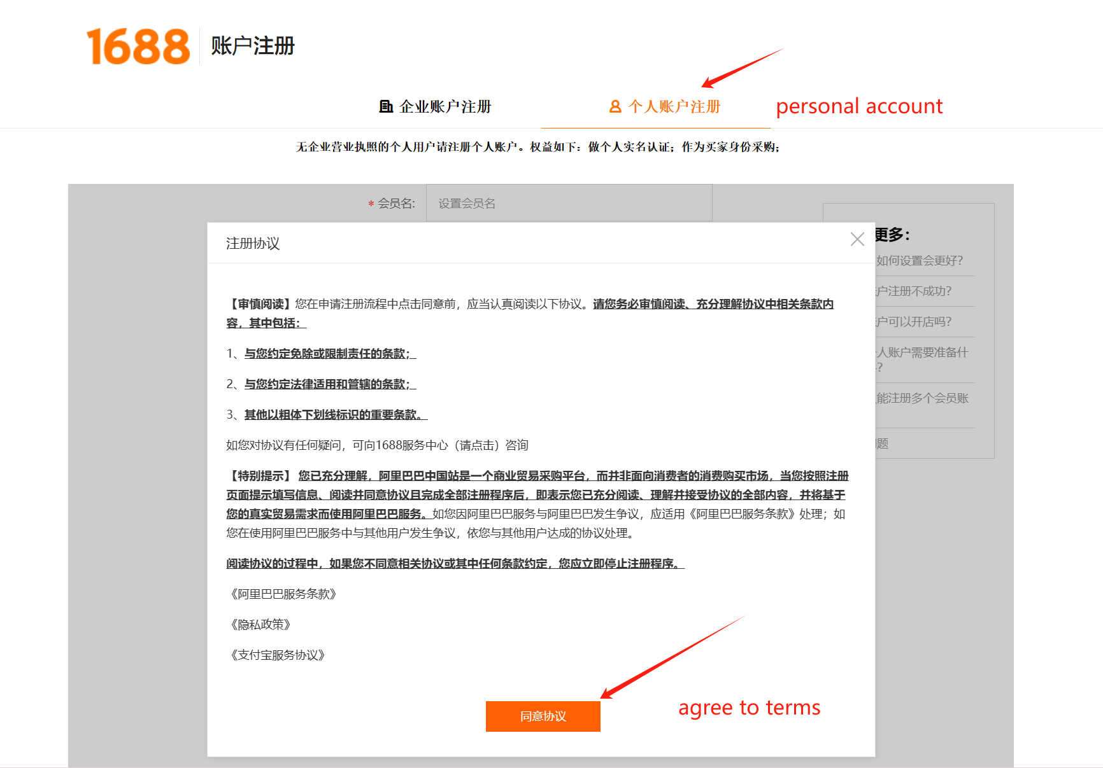1103x768 pixels.
Task: Click the sidebar question 户注册不成功?
Action: tap(914, 291)
